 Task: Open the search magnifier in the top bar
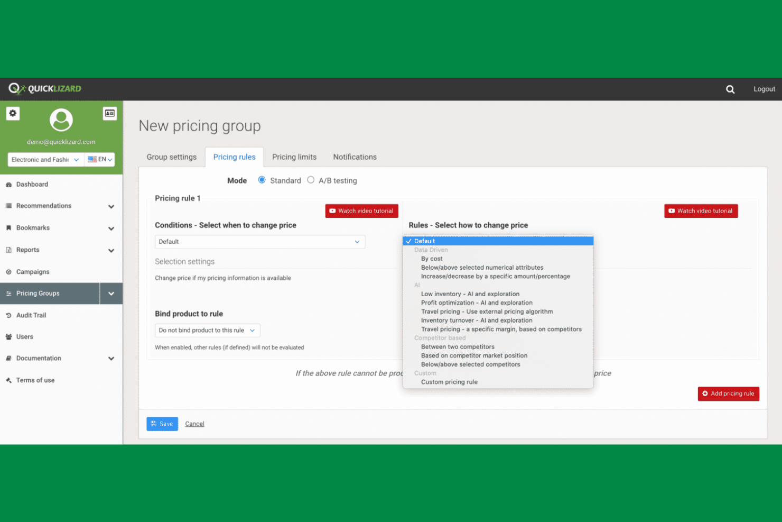coord(730,89)
